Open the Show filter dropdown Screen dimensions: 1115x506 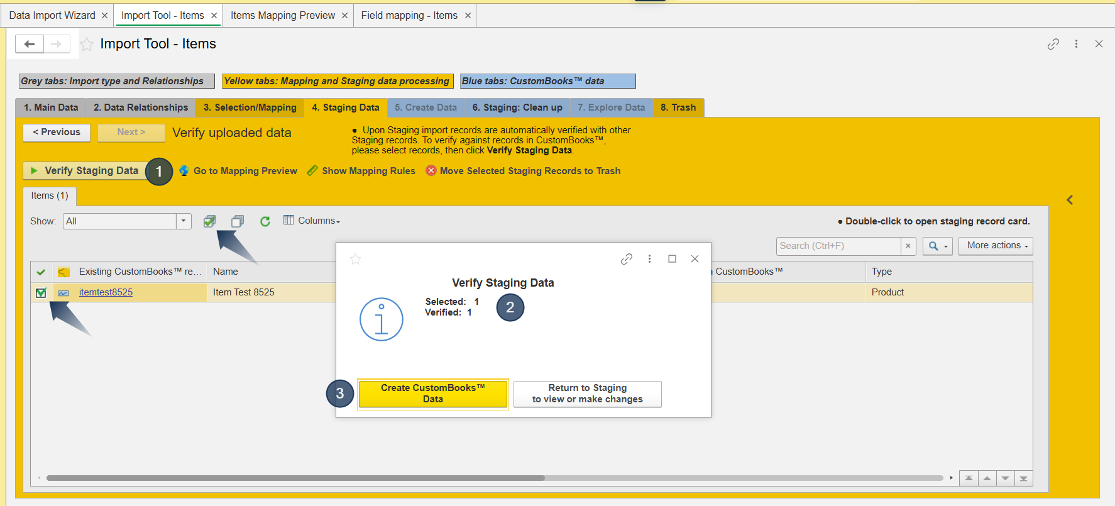click(x=184, y=221)
